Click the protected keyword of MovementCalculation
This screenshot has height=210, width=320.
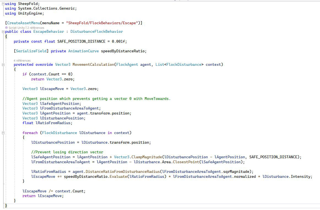tap(23, 65)
